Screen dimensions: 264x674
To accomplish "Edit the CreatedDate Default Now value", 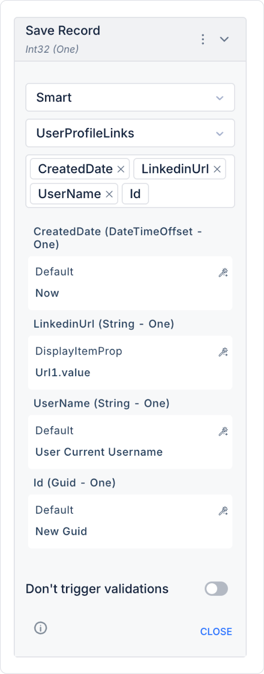I will point(47,293).
